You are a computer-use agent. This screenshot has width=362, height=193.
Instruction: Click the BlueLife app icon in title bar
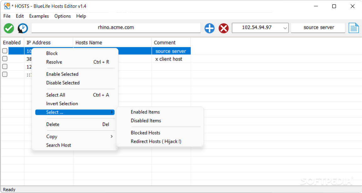point(7,6)
